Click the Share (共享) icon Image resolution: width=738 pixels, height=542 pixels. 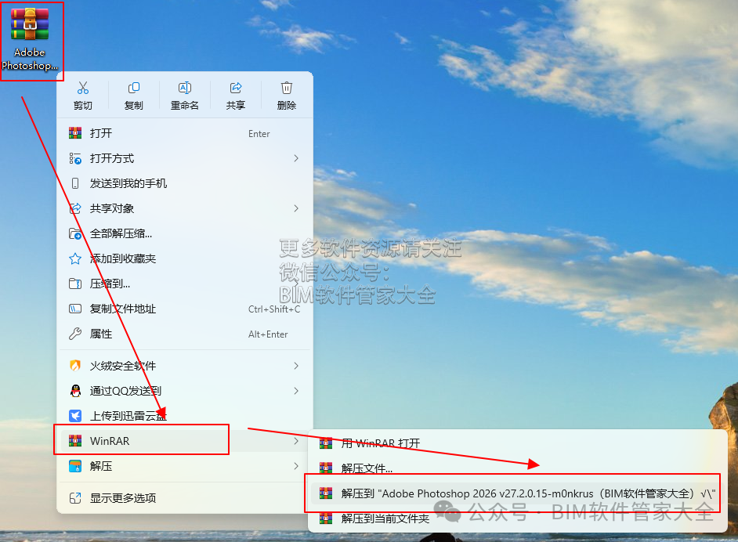pos(235,88)
